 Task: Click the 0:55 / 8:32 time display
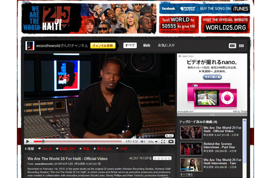coord(132,142)
